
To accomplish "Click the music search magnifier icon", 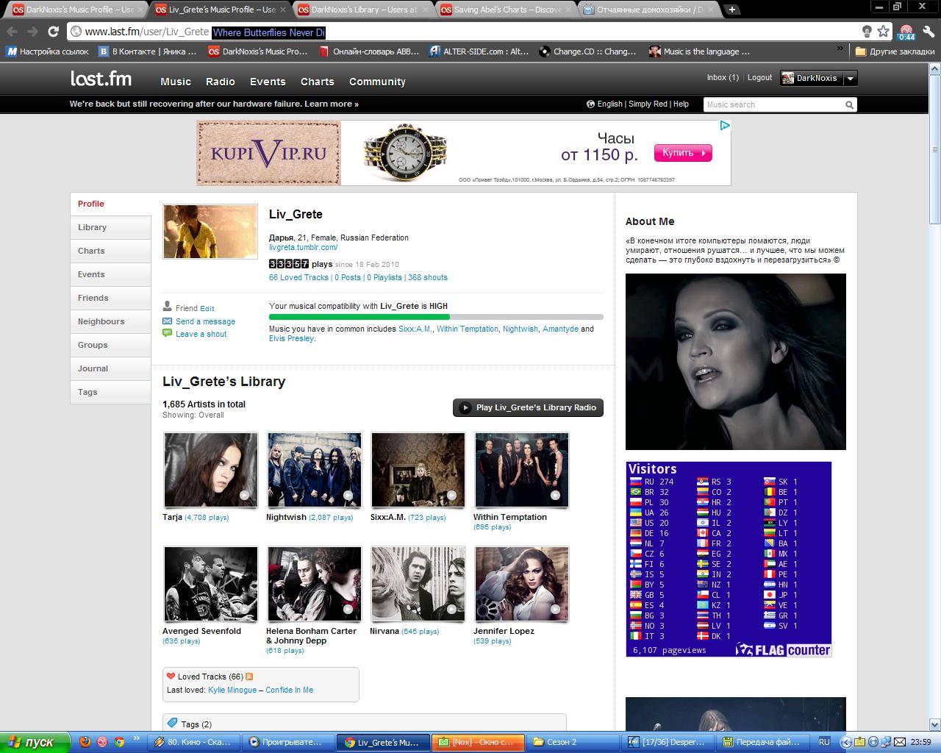I will [849, 104].
